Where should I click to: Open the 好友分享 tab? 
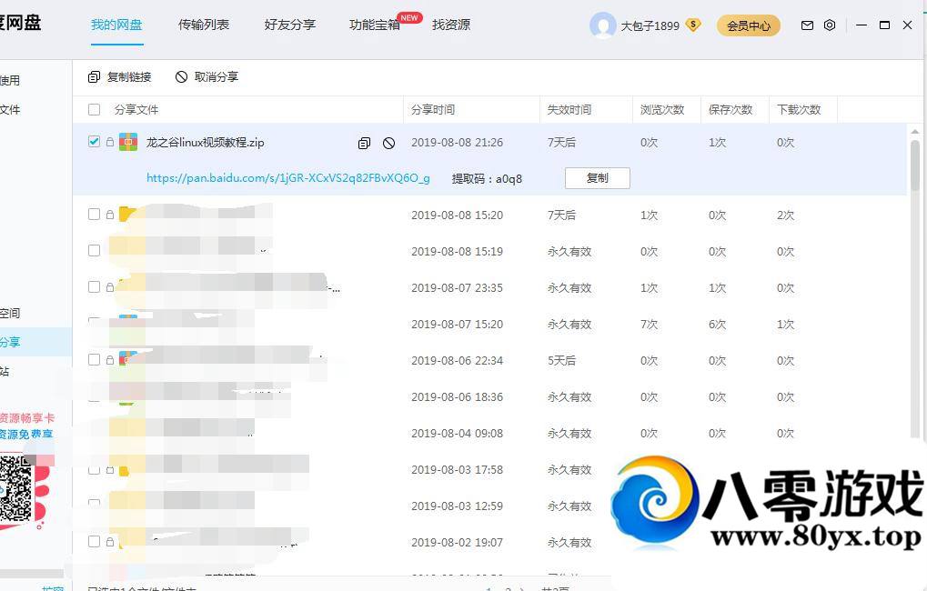tap(290, 25)
